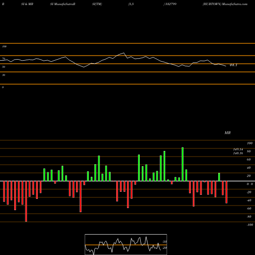This screenshot has height=255, width=255.
Task: Click the MR axis 80 label
Action: 249,151
